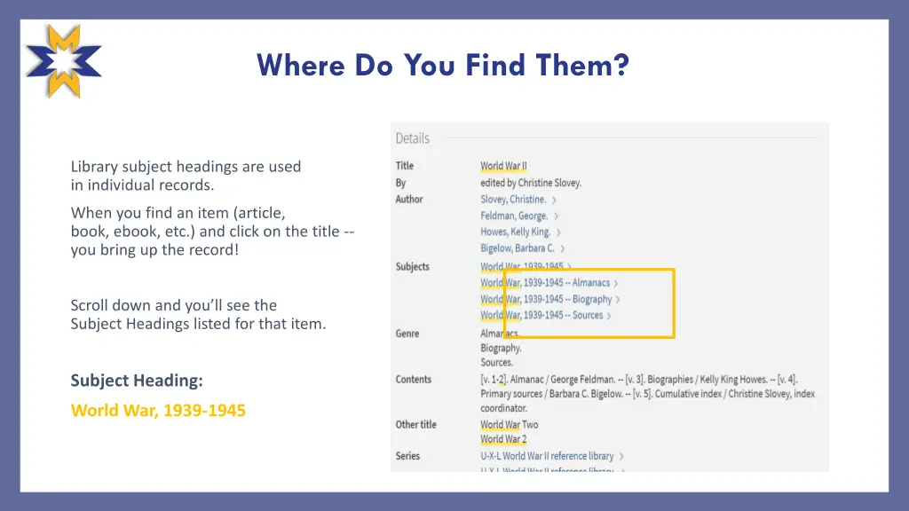Open subject World War, 1939-1945 -- Sources
The height and width of the screenshot is (511, 909).
point(541,315)
